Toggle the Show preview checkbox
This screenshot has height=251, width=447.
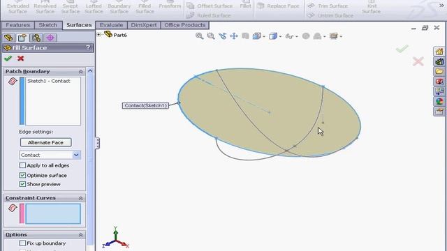[x=22, y=184]
